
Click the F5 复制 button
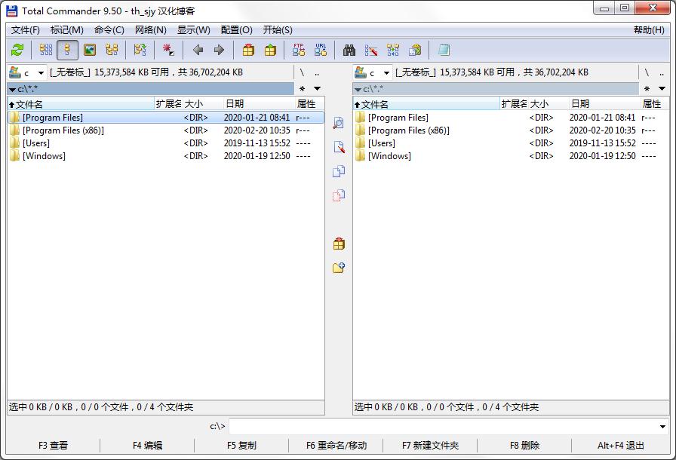pyautogui.click(x=241, y=446)
